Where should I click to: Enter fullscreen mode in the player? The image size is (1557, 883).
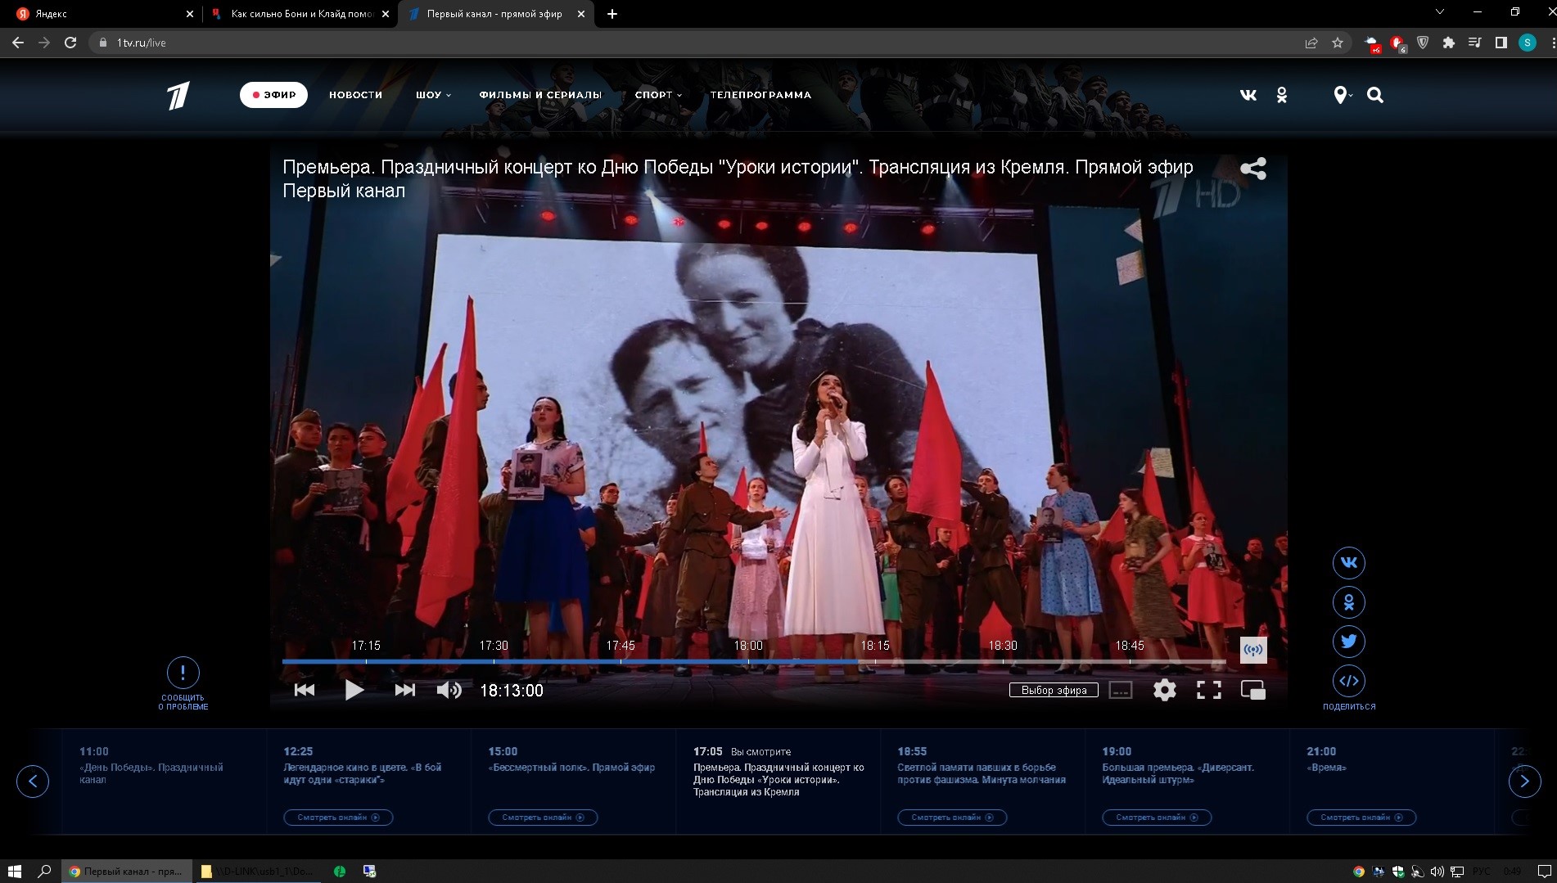(1208, 690)
